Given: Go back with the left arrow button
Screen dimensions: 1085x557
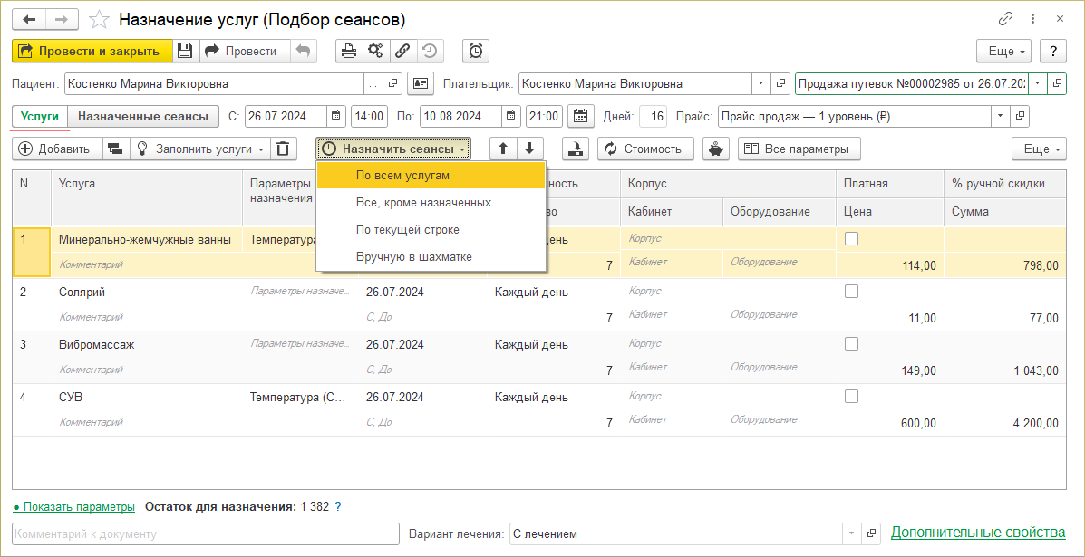Looking at the screenshot, I should (29, 19).
